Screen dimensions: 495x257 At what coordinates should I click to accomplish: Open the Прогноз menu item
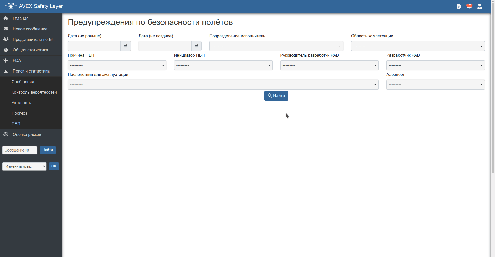click(x=19, y=113)
